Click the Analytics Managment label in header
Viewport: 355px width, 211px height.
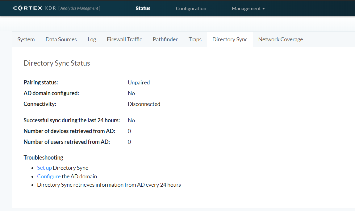coord(80,8)
